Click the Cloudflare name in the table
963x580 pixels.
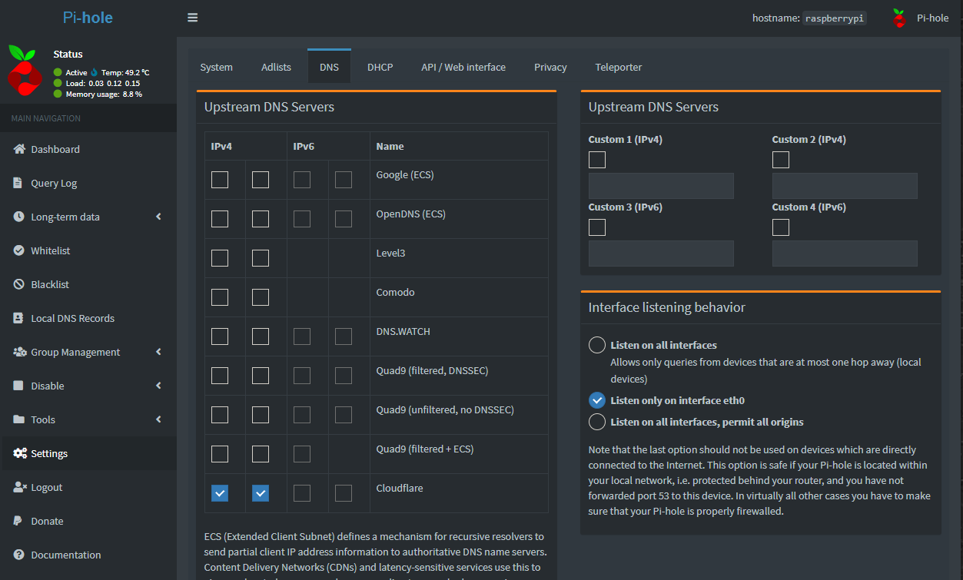tap(400, 488)
